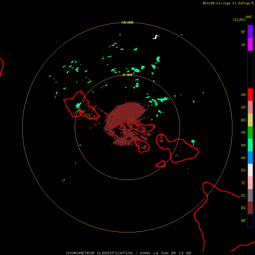
Task: Click the IC legend label
Action: point(243,183)
